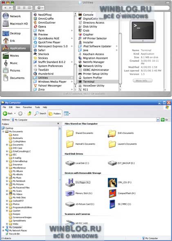Screen dimensions: 172x241
Task: Select Opera application icon
Action: point(36,27)
